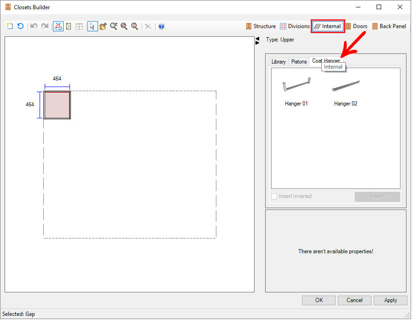
Task: Close the Closets Builder window
Action: [x=400, y=7]
